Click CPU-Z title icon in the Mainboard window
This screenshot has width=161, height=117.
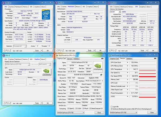pyautogui.click(x=56, y=3)
